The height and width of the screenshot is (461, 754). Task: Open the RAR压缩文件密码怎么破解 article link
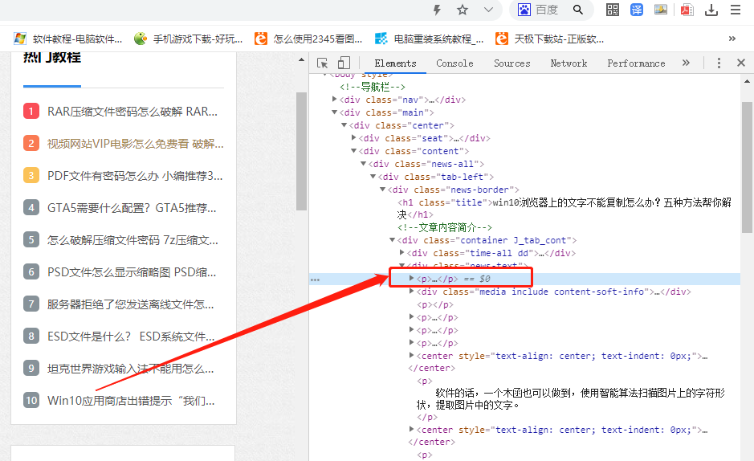tap(132, 111)
